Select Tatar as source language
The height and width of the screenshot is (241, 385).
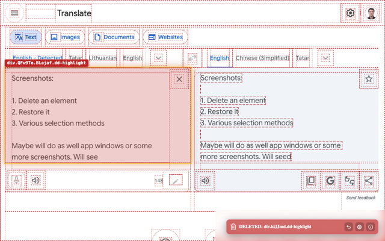[x=76, y=58]
